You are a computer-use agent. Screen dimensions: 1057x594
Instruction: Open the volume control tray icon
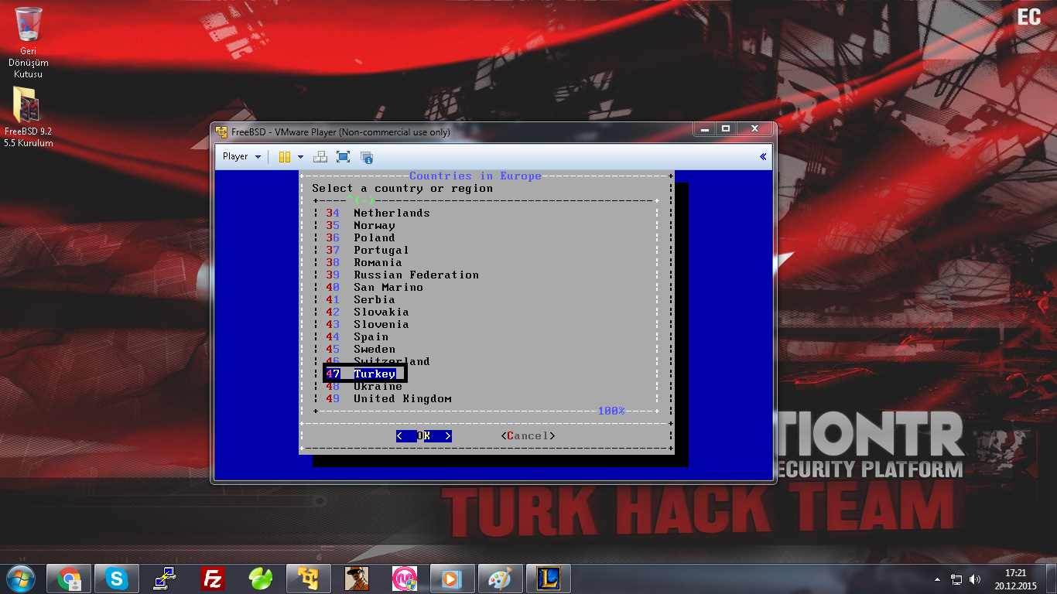click(x=975, y=579)
